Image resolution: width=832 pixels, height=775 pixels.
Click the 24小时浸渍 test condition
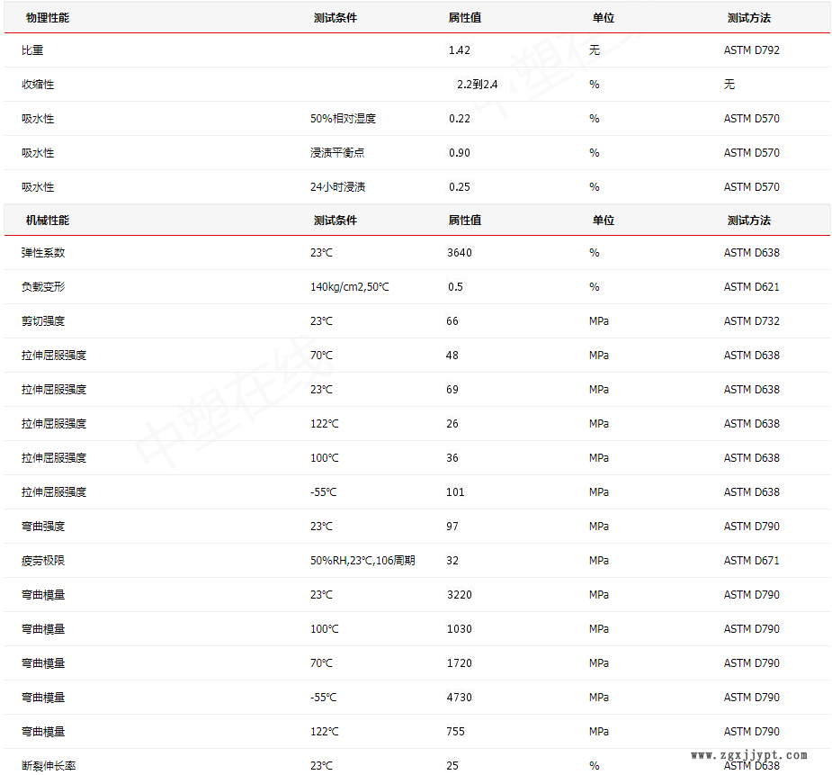[x=338, y=187]
